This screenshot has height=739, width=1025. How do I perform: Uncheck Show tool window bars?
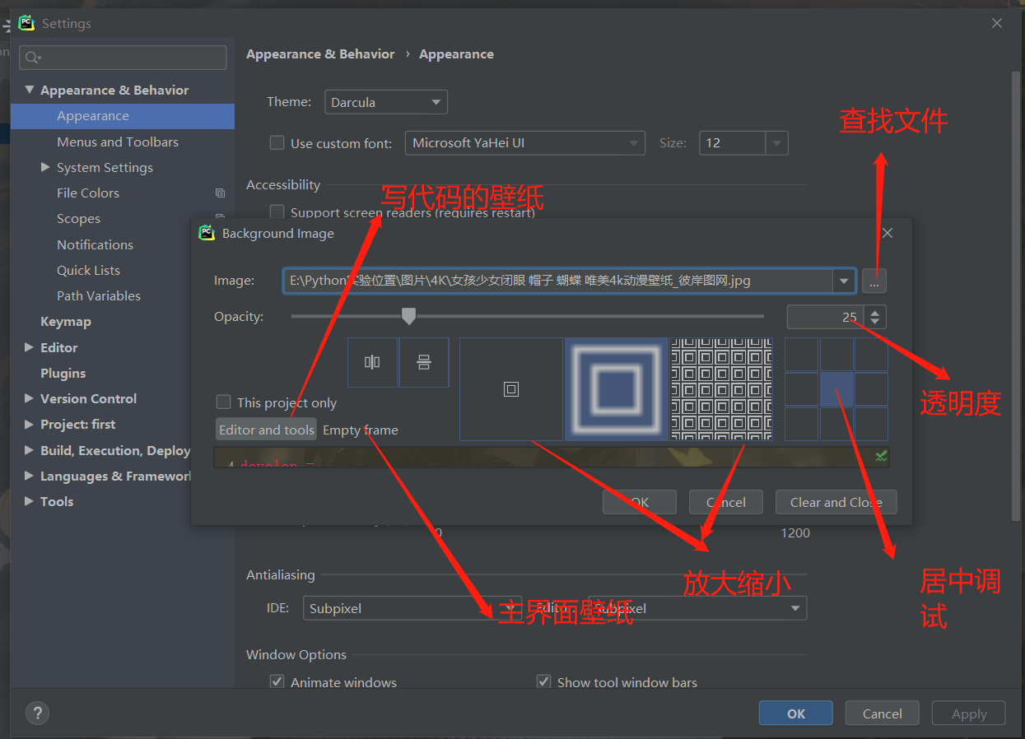(543, 681)
